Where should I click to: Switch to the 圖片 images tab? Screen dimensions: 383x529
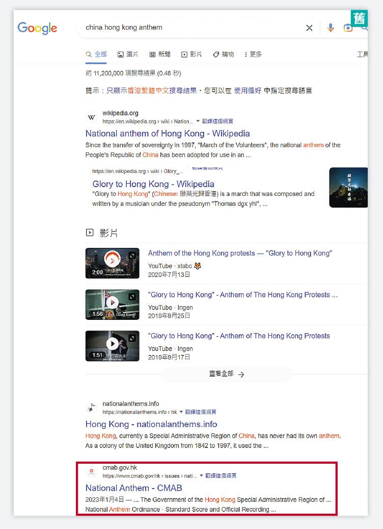click(x=128, y=54)
